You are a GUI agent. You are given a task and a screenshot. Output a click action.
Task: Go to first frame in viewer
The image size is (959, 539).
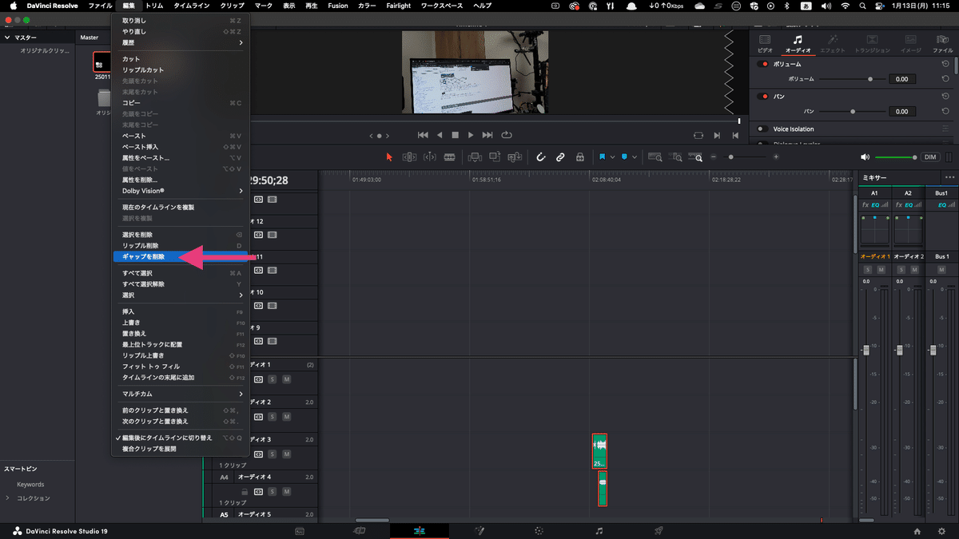tap(423, 135)
